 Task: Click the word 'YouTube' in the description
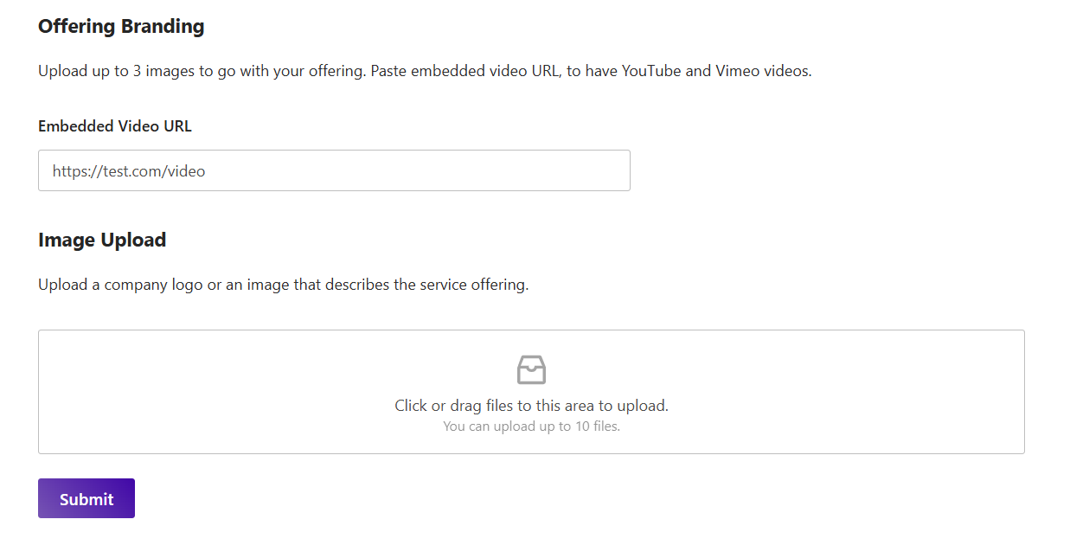(651, 71)
